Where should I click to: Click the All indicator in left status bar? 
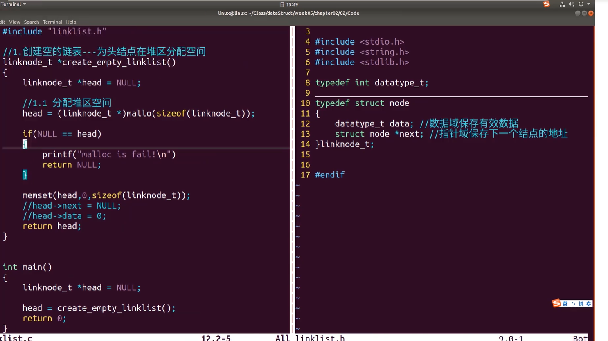tap(283, 338)
